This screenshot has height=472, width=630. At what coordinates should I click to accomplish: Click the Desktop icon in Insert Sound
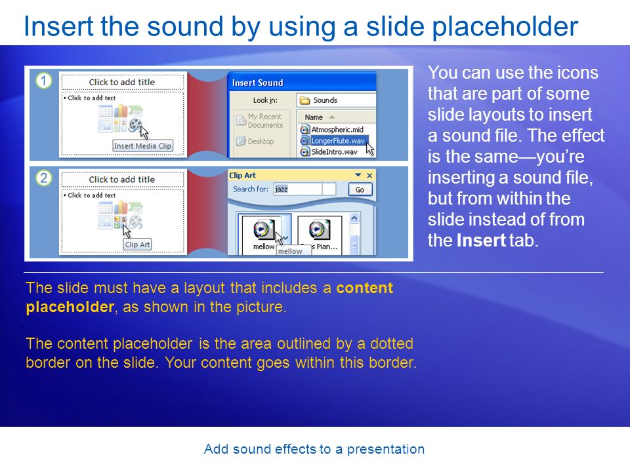(x=241, y=142)
